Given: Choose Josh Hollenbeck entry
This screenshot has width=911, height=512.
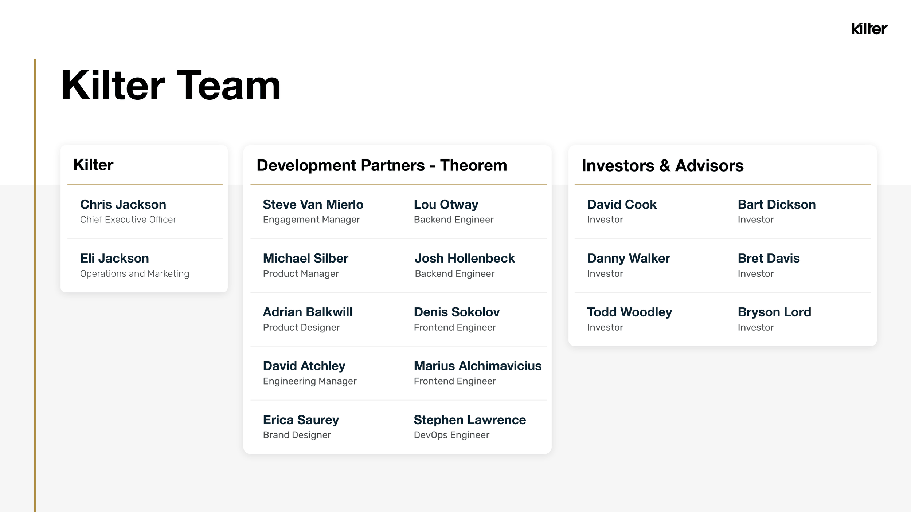Looking at the screenshot, I should (x=464, y=265).
